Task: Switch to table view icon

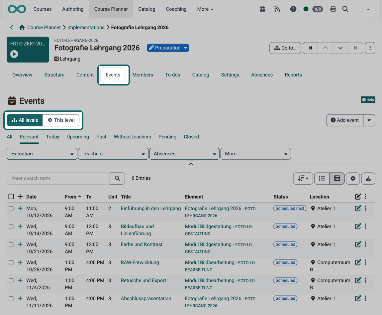Action: 337,178
